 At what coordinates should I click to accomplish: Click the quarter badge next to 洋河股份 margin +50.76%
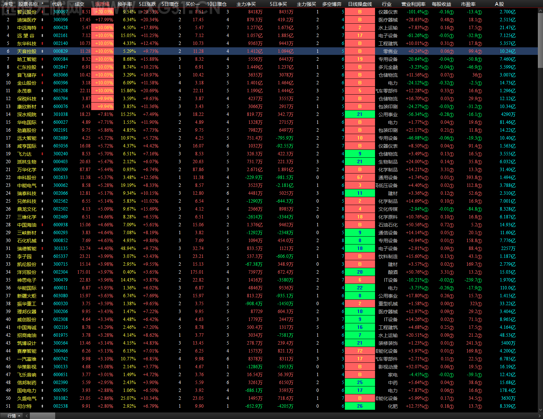coord(426,273)
